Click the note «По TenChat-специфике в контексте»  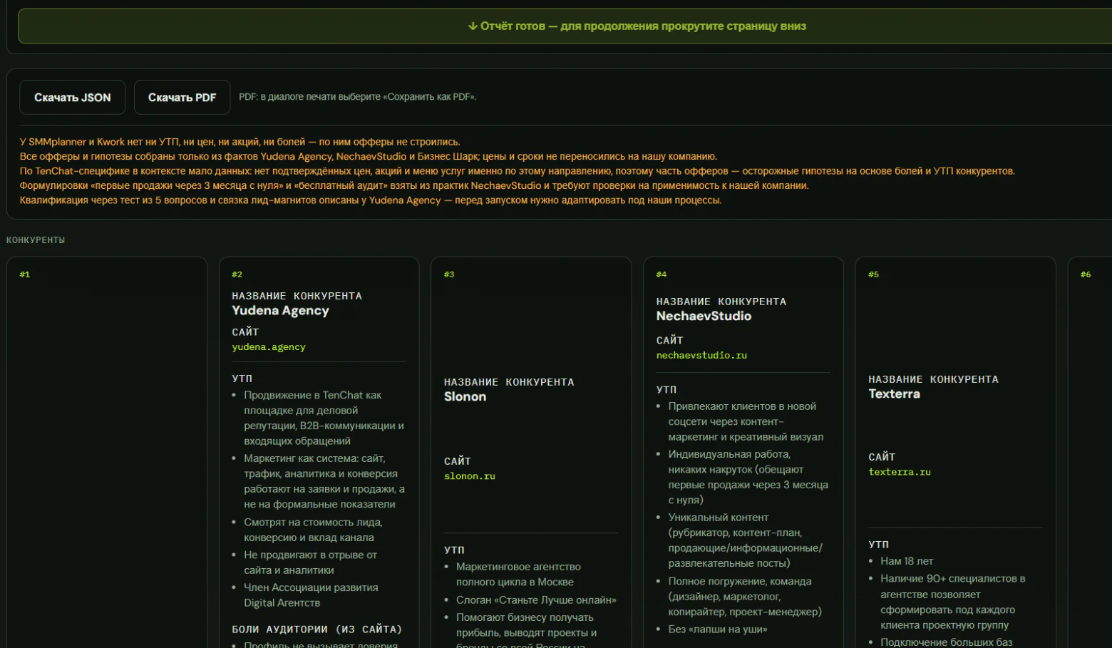tap(518, 171)
